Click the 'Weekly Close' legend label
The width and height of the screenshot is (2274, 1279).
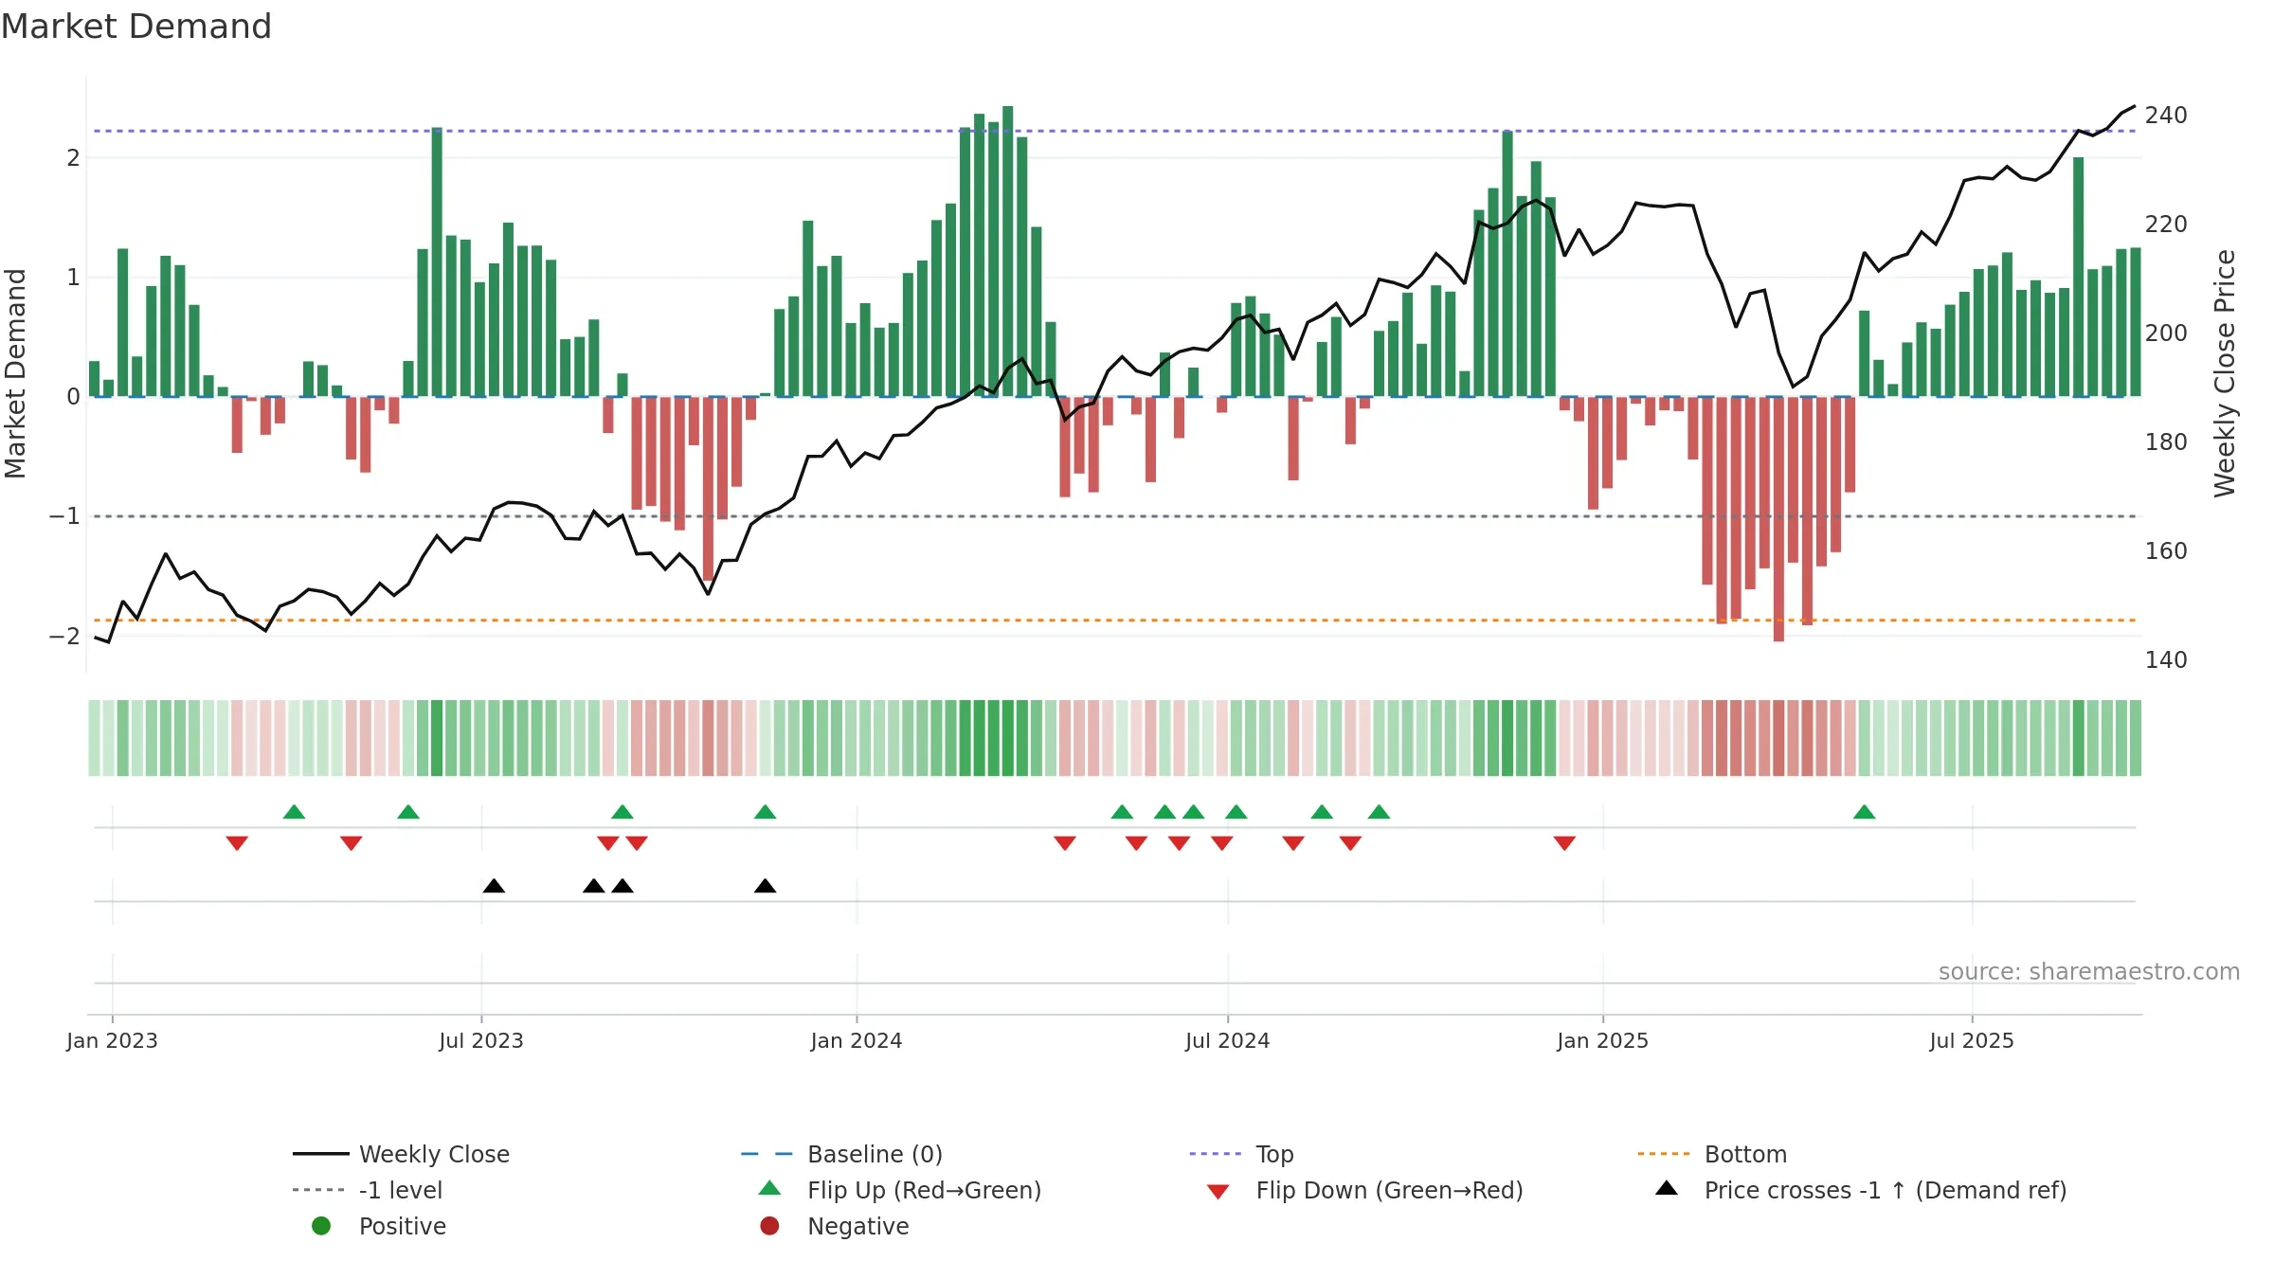pyautogui.click(x=434, y=1155)
